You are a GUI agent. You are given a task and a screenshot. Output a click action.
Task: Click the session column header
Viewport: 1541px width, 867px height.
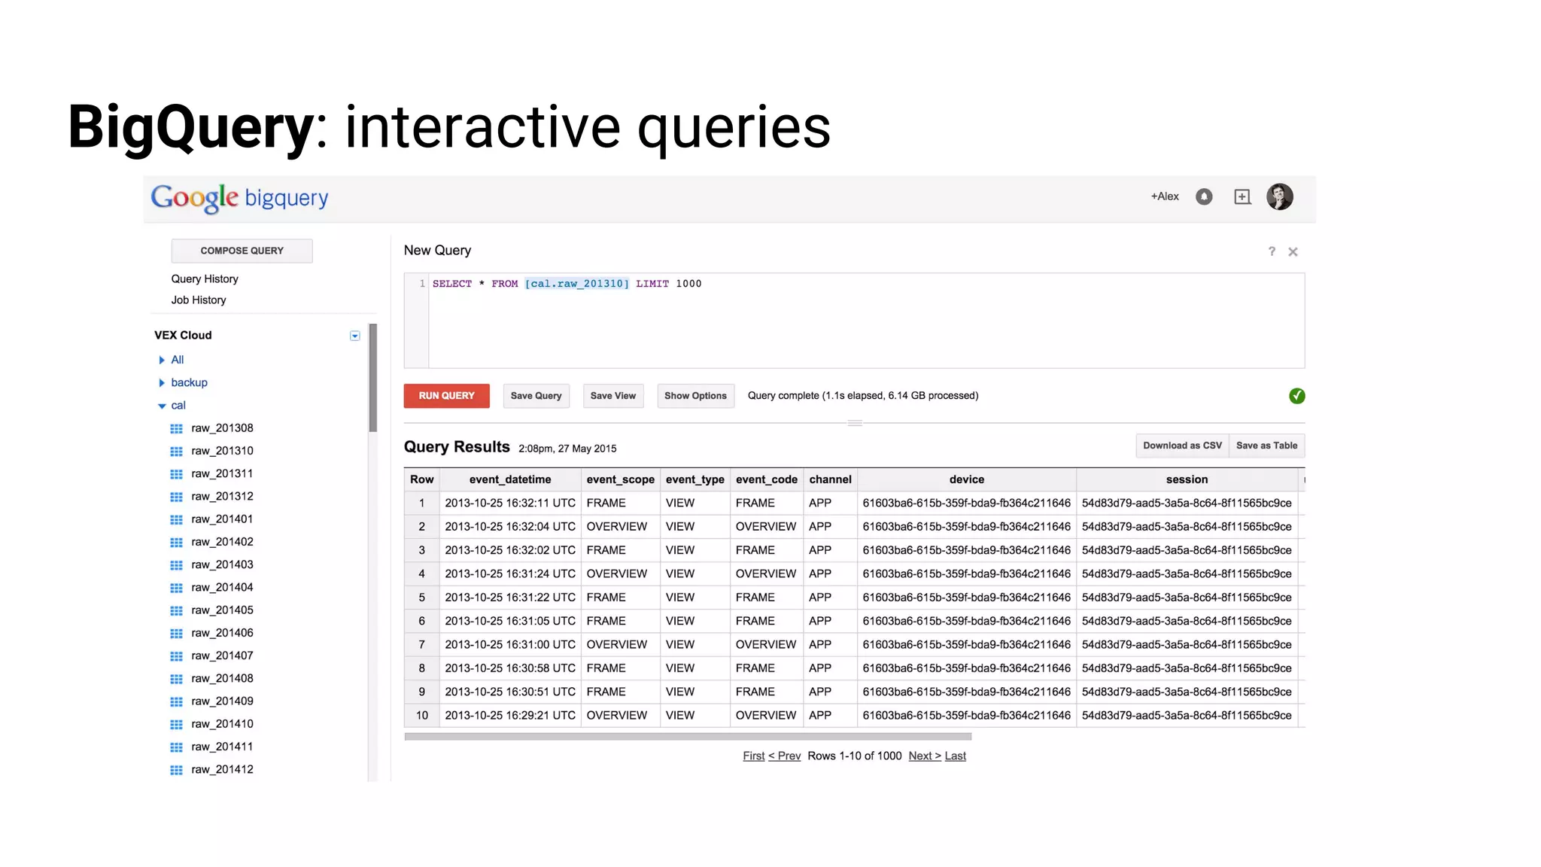coord(1187,479)
